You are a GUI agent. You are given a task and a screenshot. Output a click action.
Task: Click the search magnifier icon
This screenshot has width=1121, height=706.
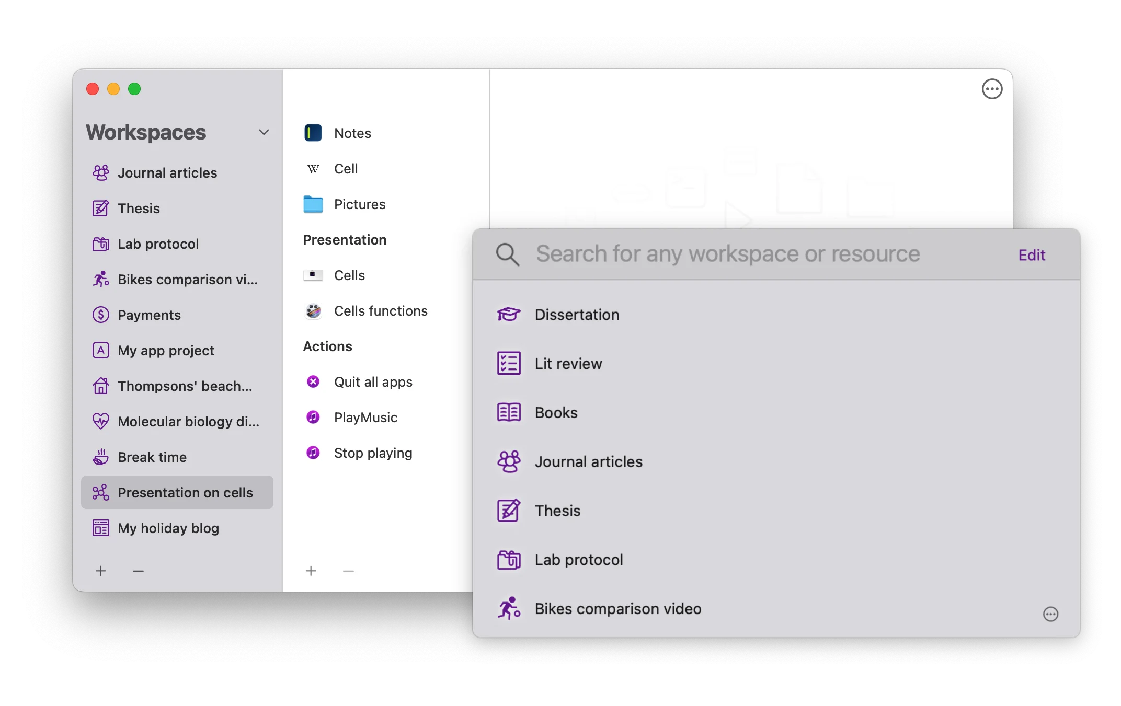507,254
